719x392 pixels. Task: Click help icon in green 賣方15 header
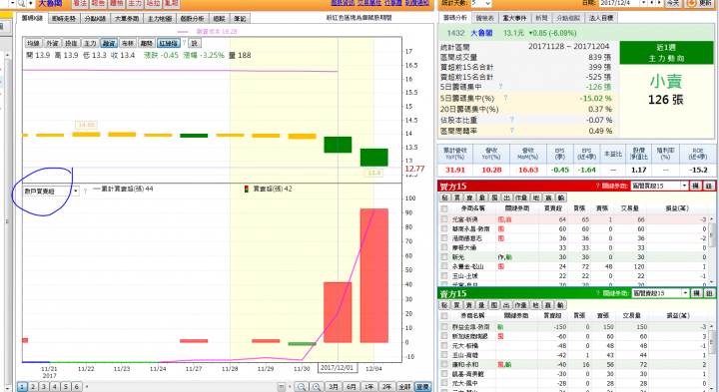pos(598,293)
